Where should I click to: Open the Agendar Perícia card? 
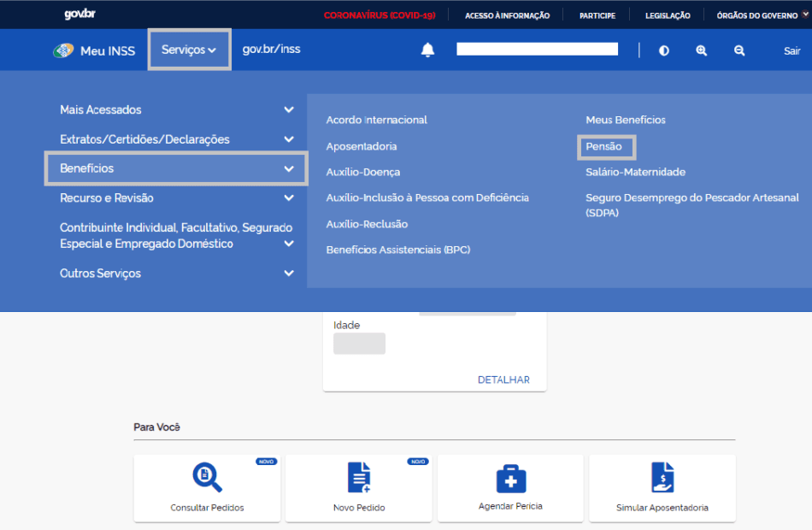[x=510, y=488]
